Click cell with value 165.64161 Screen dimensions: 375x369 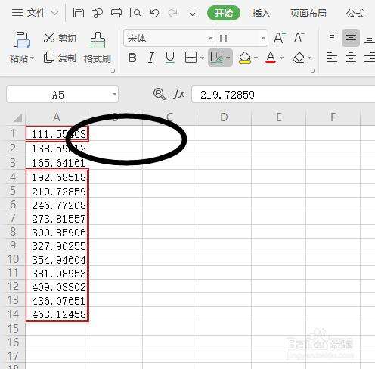click(57, 162)
